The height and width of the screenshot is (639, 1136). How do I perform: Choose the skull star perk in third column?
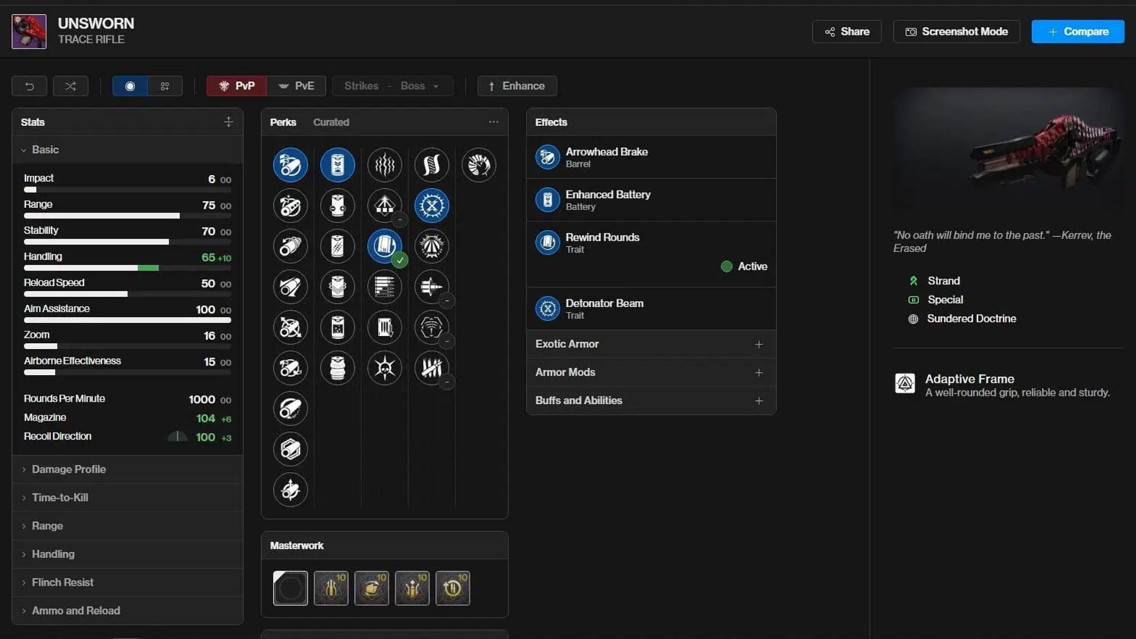[x=385, y=368]
